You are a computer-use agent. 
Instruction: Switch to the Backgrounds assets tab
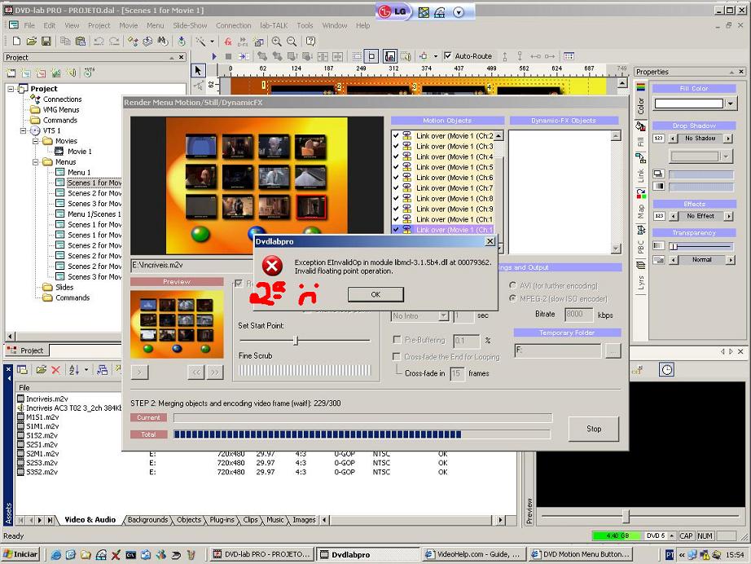click(147, 520)
